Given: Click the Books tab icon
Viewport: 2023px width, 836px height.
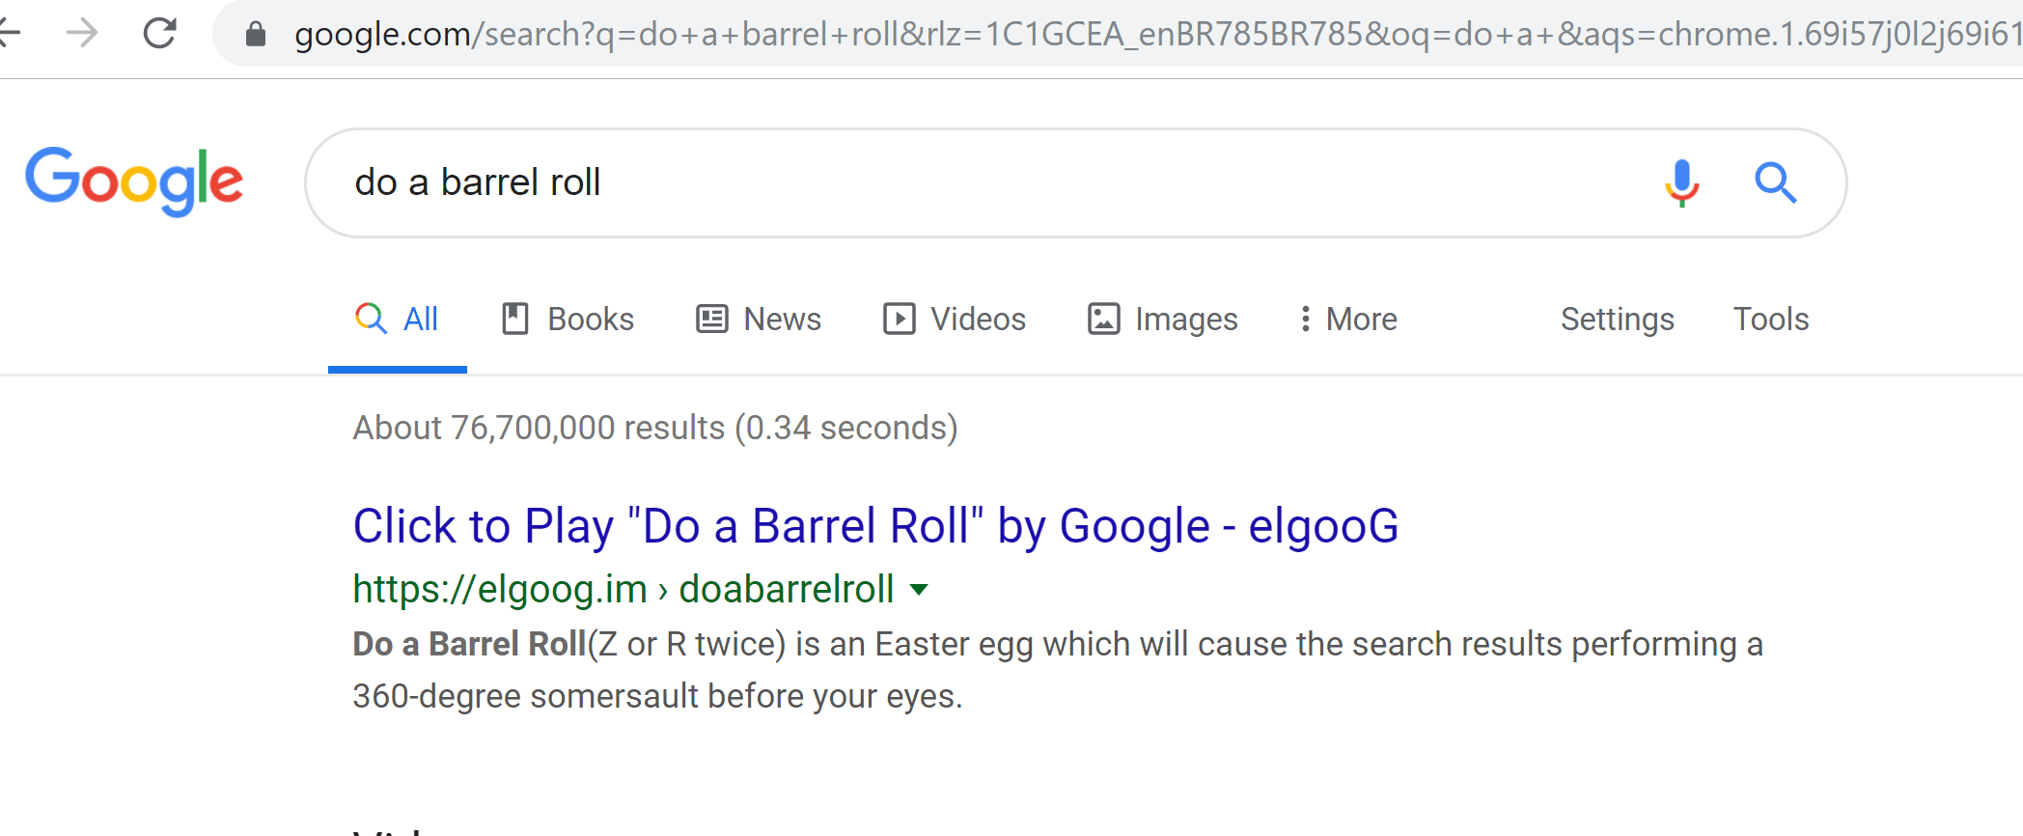Looking at the screenshot, I should [x=515, y=319].
